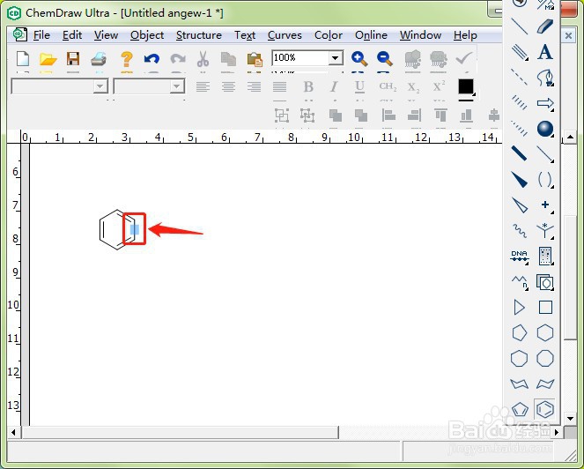
Task: Open the 100% zoom dropdown
Action: (336, 58)
